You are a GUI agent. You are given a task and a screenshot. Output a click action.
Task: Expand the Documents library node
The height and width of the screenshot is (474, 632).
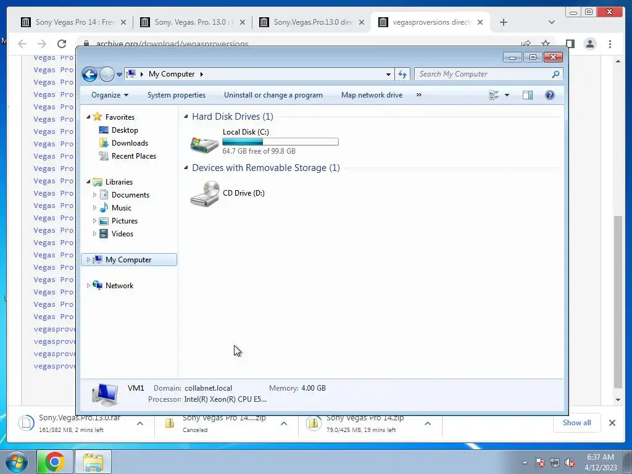pyautogui.click(x=94, y=195)
